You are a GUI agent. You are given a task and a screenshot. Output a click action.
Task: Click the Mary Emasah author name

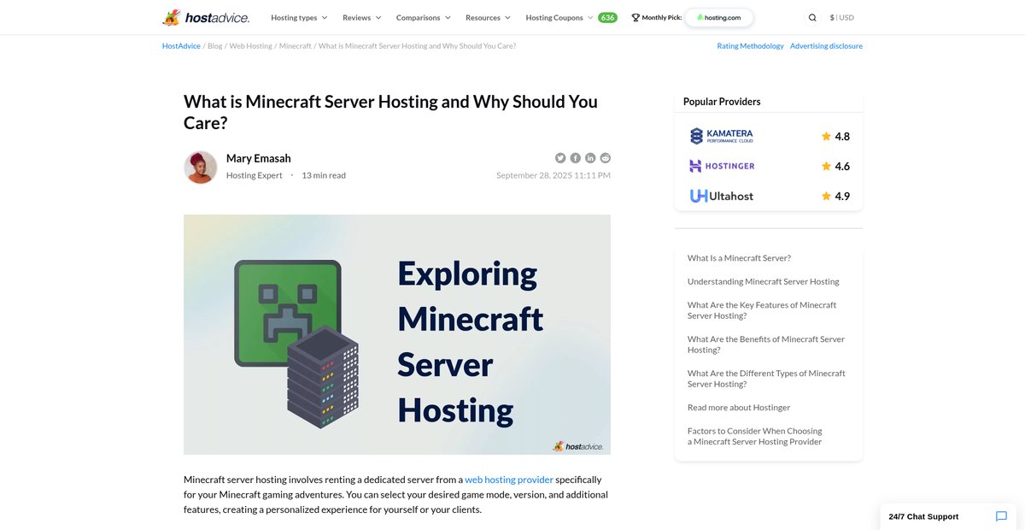point(258,158)
